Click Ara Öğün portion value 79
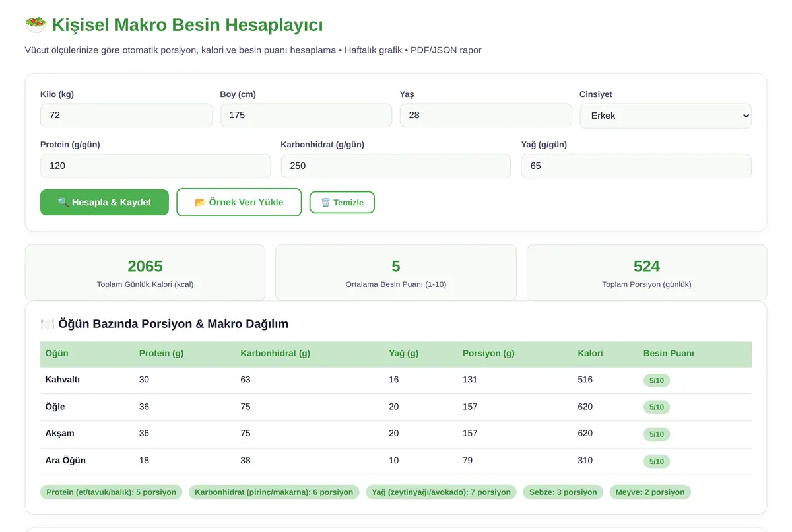This screenshot has height=532, width=792. [468, 460]
